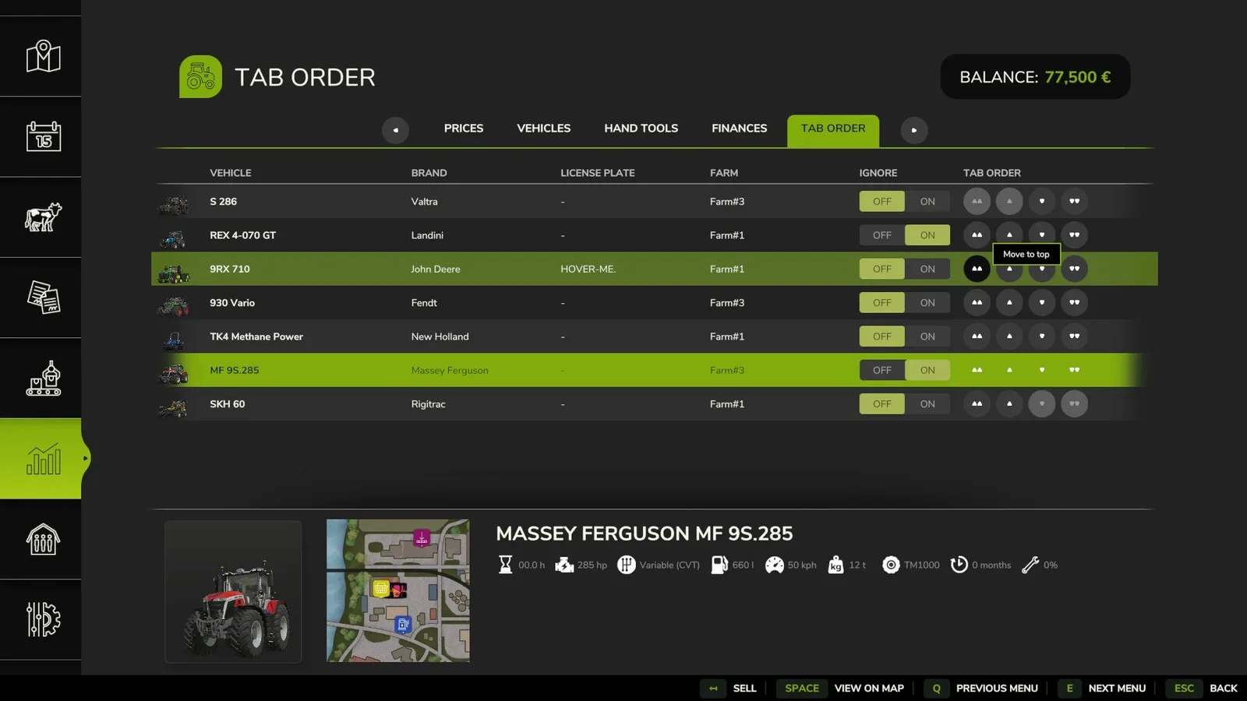1247x701 pixels.
Task: Select the S 286 Valtra row
Action: (654, 201)
